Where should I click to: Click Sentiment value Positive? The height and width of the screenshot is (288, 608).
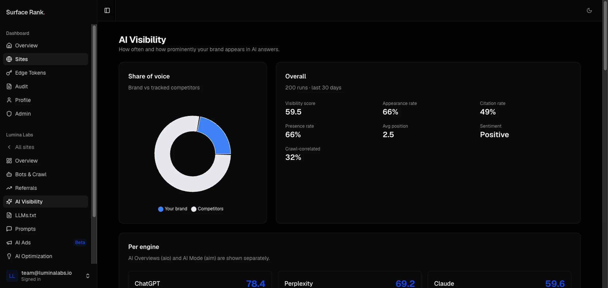[x=495, y=135]
